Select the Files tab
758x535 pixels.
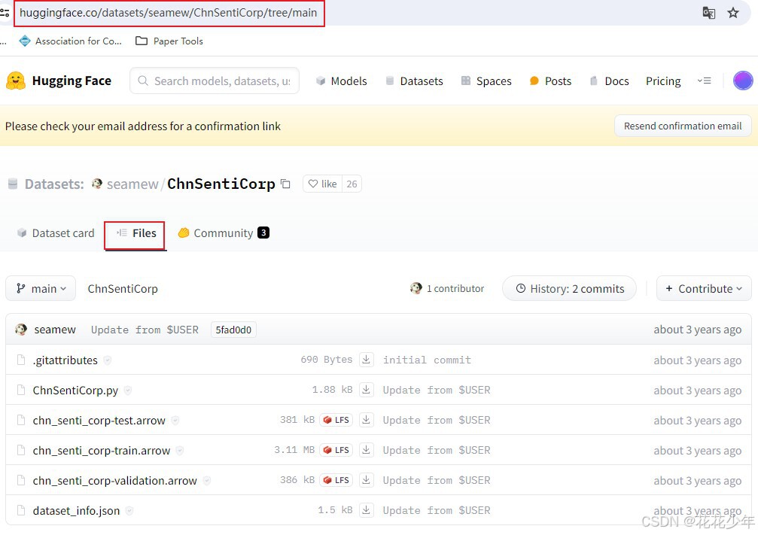click(135, 233)
